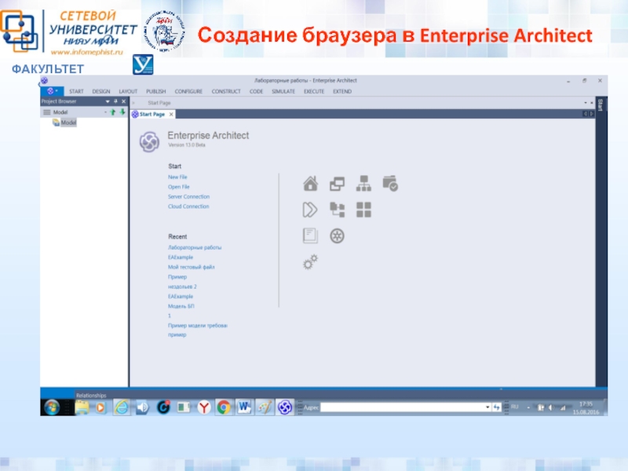Open the Project Browser hamburger menu
The image size is (628, 471).
(x=46, y=112)
